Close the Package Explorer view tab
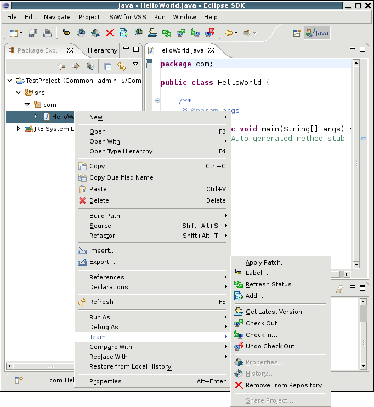This screenshot has height=407, width=374. [70, 50]
